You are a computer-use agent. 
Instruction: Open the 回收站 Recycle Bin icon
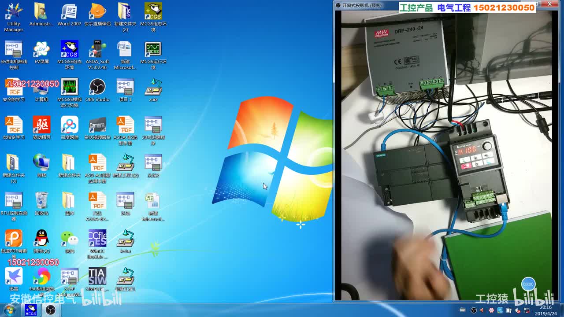pyautogui.click(x=41, y=204)
